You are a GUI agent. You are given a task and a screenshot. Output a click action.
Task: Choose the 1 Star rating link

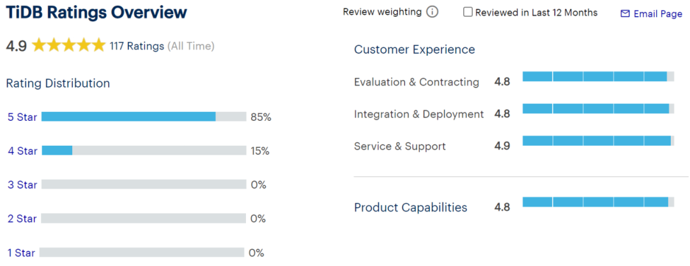22,253
